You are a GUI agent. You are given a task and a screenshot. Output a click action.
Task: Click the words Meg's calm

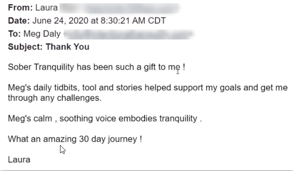coord(30,118)
